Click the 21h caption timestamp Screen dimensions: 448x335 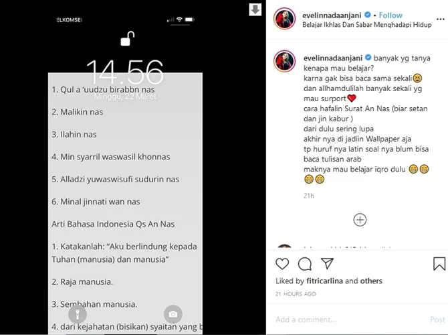click(308, 196)
